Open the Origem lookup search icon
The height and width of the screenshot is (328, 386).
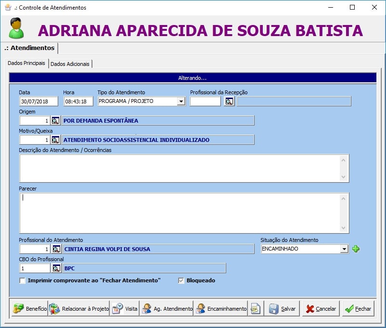(x=56, y=121)
